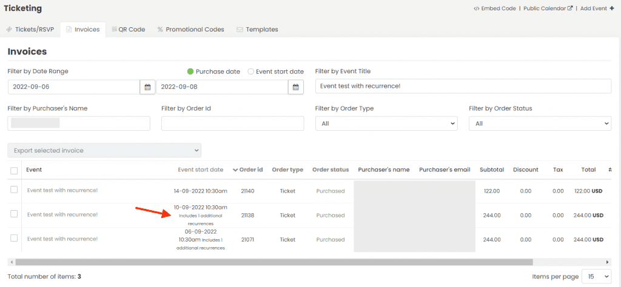This screenshot has width=621, height=287.
Task: Go to the Promotional Codes tab
Action: [191, 30]
